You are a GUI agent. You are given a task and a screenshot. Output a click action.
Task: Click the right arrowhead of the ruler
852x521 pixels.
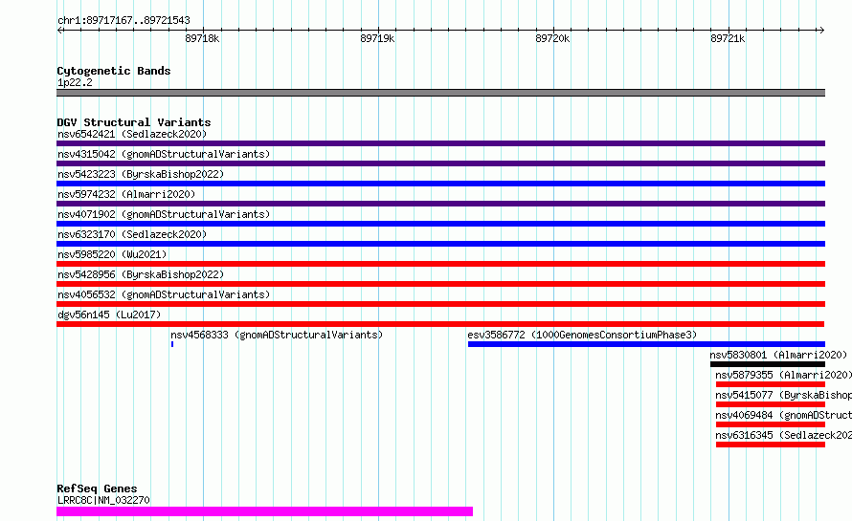(821, 30)
